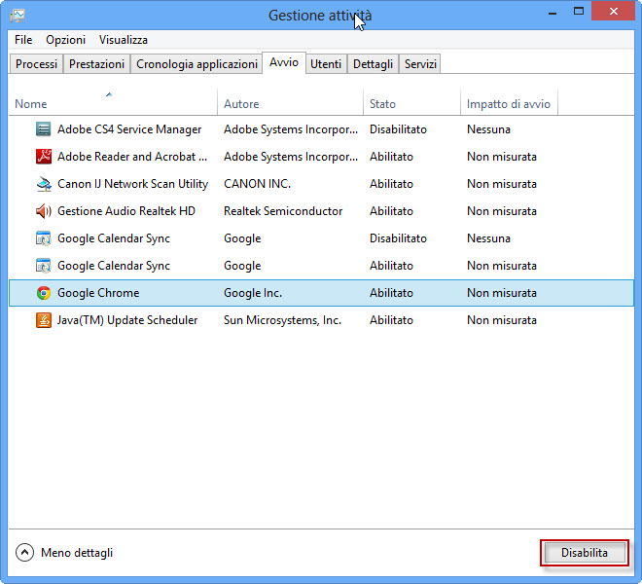
Task: Click the disabled Google Calendar Sync row icon
Action: pos(44,238)
